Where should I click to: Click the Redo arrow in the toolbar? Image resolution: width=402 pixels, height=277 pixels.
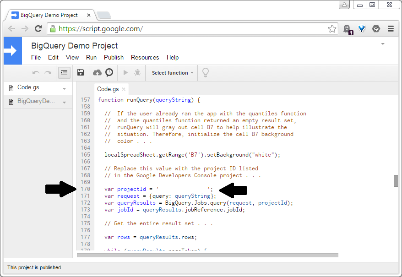[x=48, y=73]
